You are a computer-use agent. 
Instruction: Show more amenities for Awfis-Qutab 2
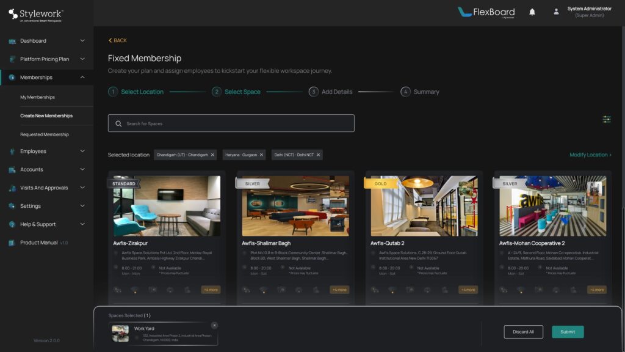click(x=468, y=290)
